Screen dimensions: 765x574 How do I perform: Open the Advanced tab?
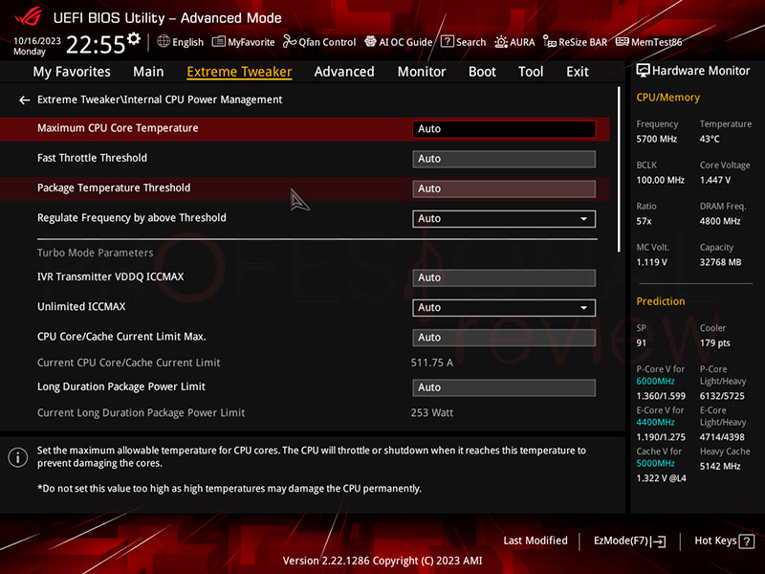[344, 72]
